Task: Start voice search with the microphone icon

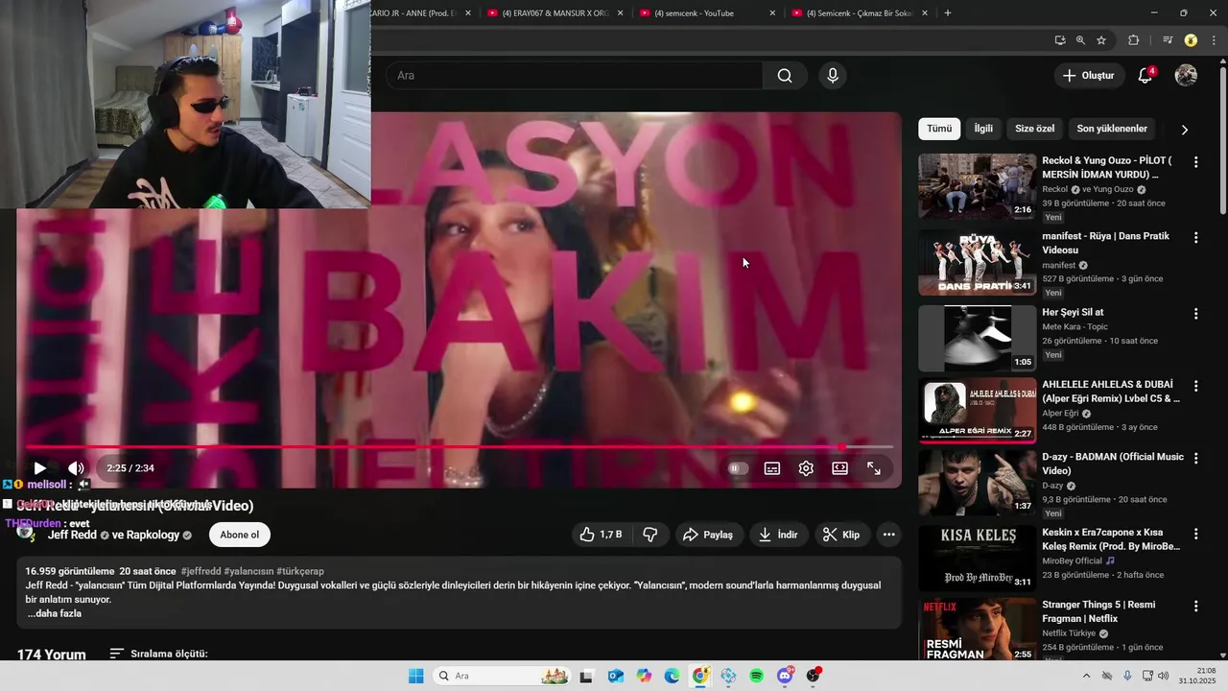Action: (x=833, y=76)
